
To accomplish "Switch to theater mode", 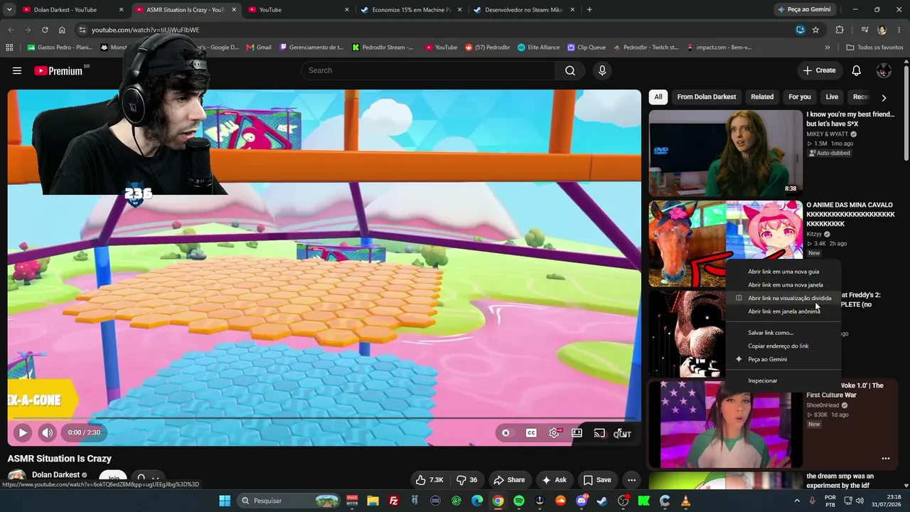I will [x=577, y=433].
